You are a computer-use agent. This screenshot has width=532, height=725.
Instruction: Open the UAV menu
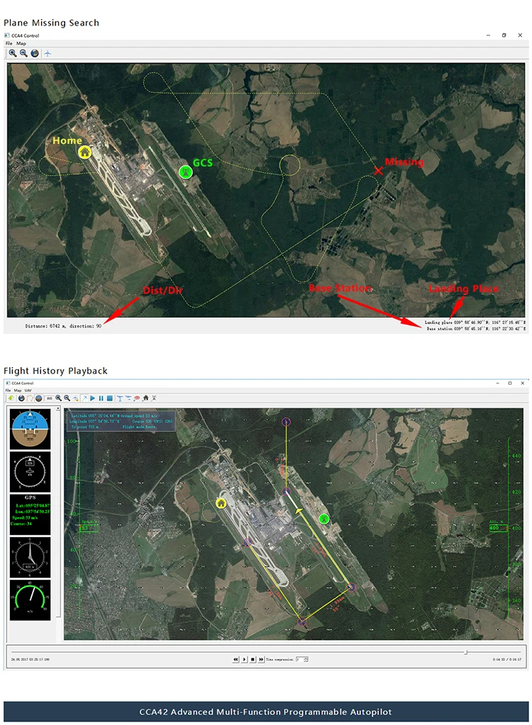click(28, 390)
